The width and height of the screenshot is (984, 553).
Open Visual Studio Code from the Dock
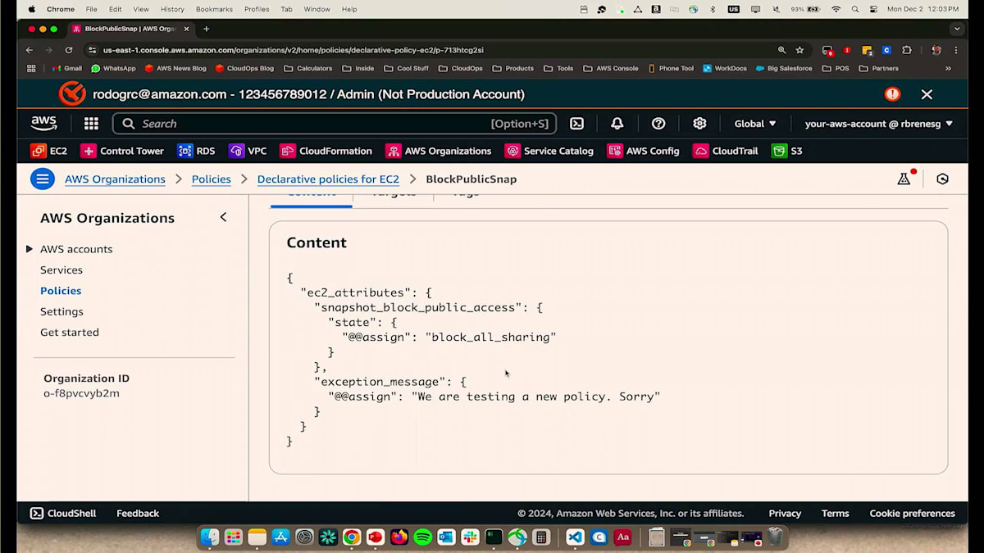(x=575, y=537)
